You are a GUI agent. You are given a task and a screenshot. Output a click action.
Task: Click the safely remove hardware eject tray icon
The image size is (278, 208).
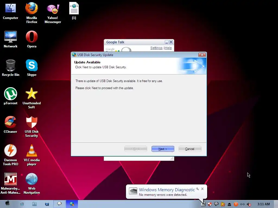tap(229, 204)
